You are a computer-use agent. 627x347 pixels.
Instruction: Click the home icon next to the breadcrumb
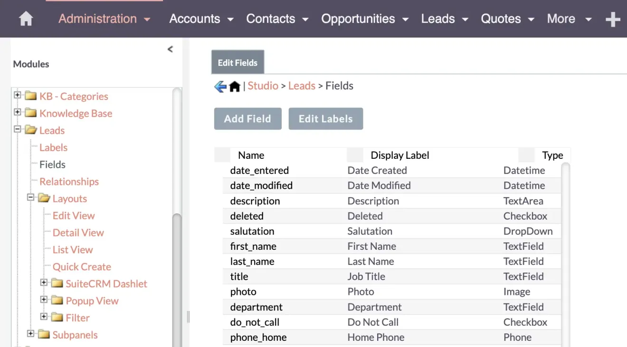234,86
